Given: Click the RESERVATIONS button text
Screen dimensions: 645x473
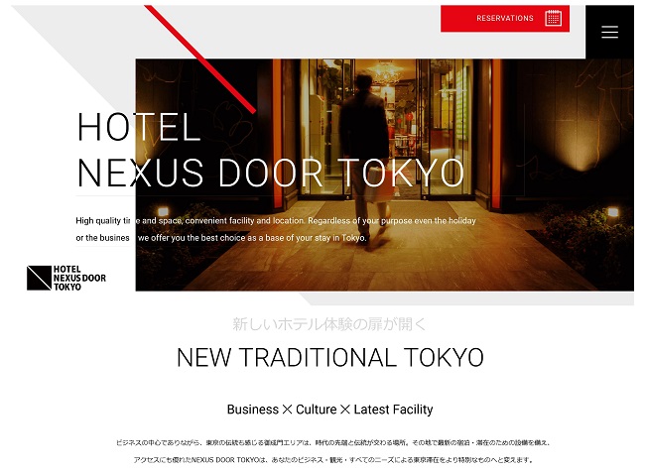Looking at the screenshot, I should [505, 18].
